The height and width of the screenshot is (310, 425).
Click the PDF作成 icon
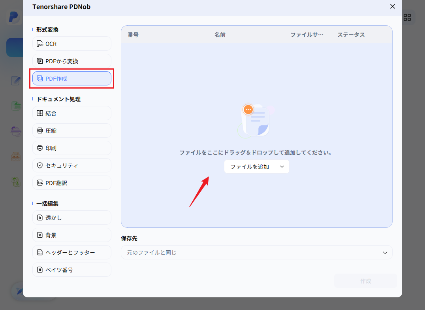click(x=40, y=78)
